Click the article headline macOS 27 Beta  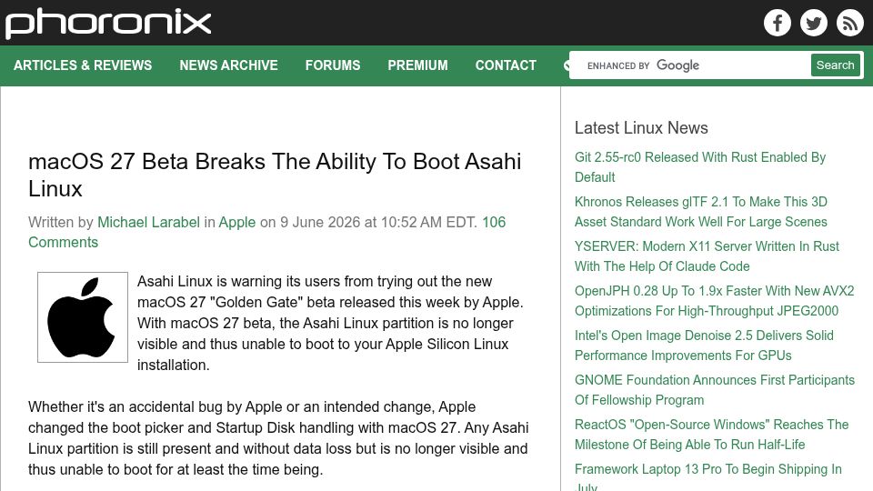275,175
